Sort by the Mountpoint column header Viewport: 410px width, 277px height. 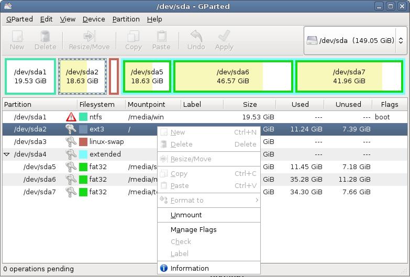pyautogui.click(x=153, y=104)
